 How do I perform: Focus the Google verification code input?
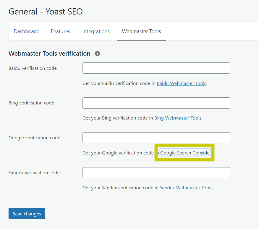(156, 138)
